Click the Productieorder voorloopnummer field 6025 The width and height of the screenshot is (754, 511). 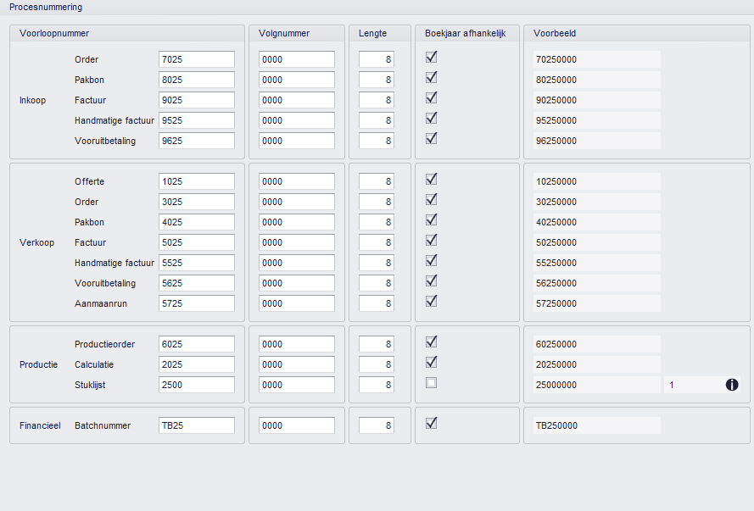[197, 344]
